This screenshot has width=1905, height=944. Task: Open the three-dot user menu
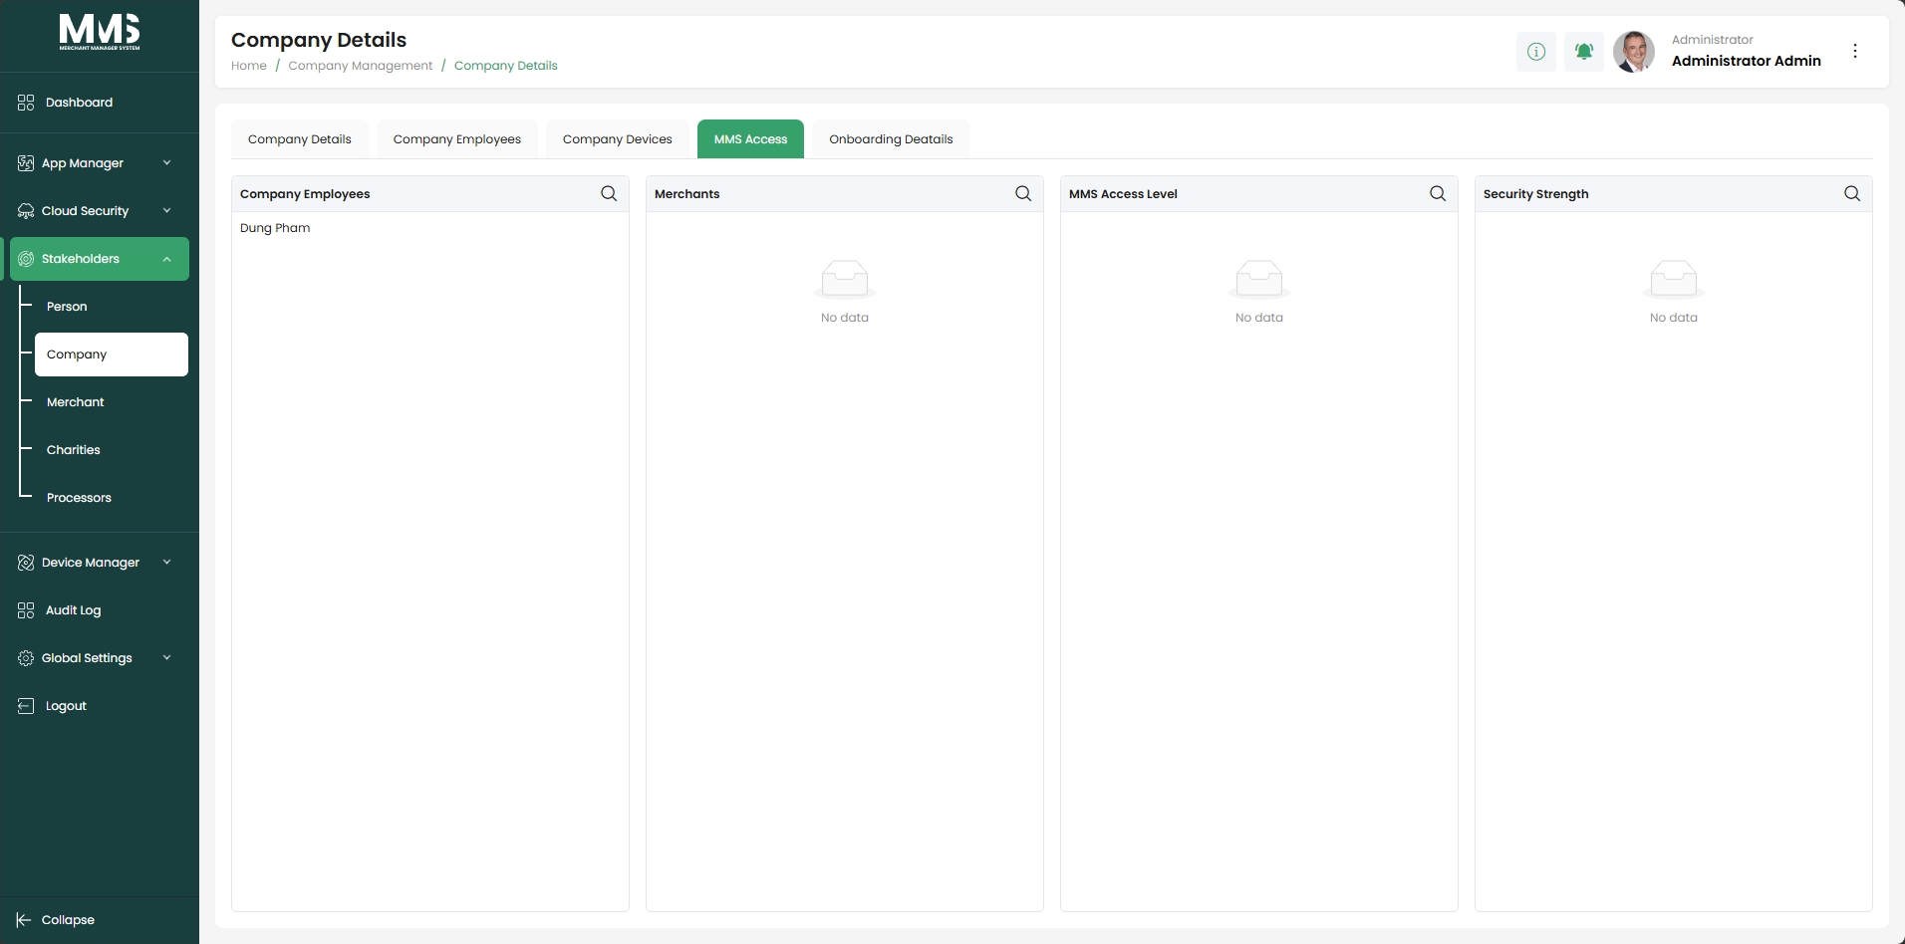[x=1855, y=51]
